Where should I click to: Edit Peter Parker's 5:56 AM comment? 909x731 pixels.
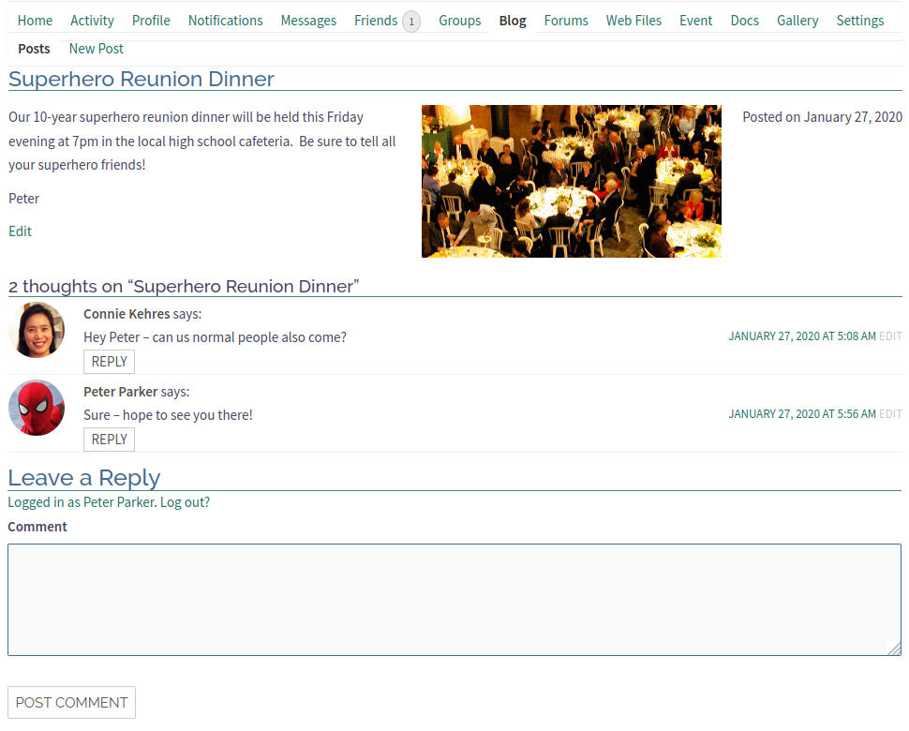[890, 414]
